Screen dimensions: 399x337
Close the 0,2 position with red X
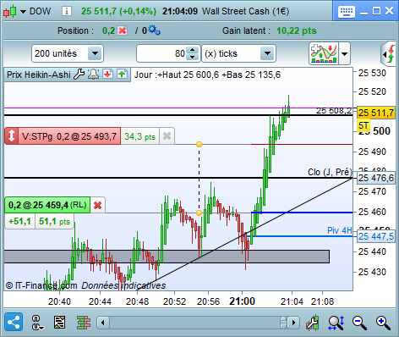pos(123,30)
